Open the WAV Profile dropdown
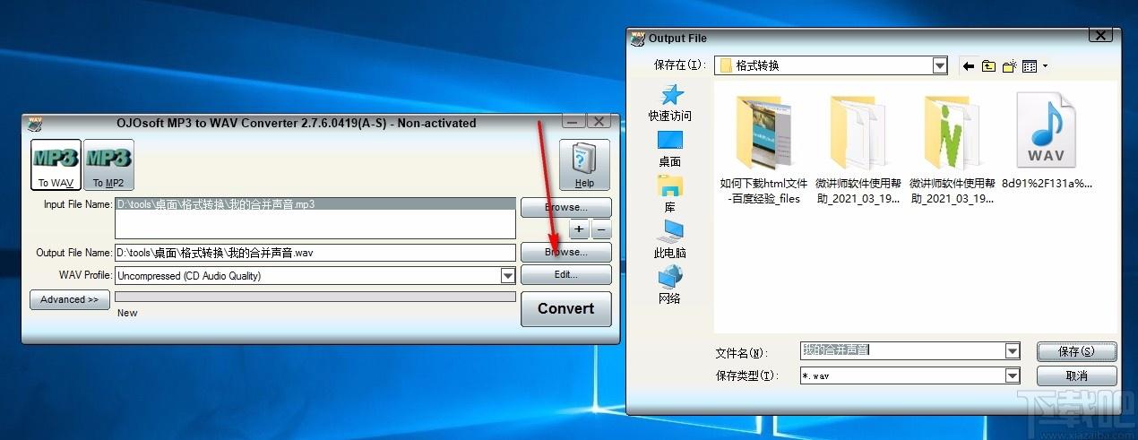 click(508, 276)
